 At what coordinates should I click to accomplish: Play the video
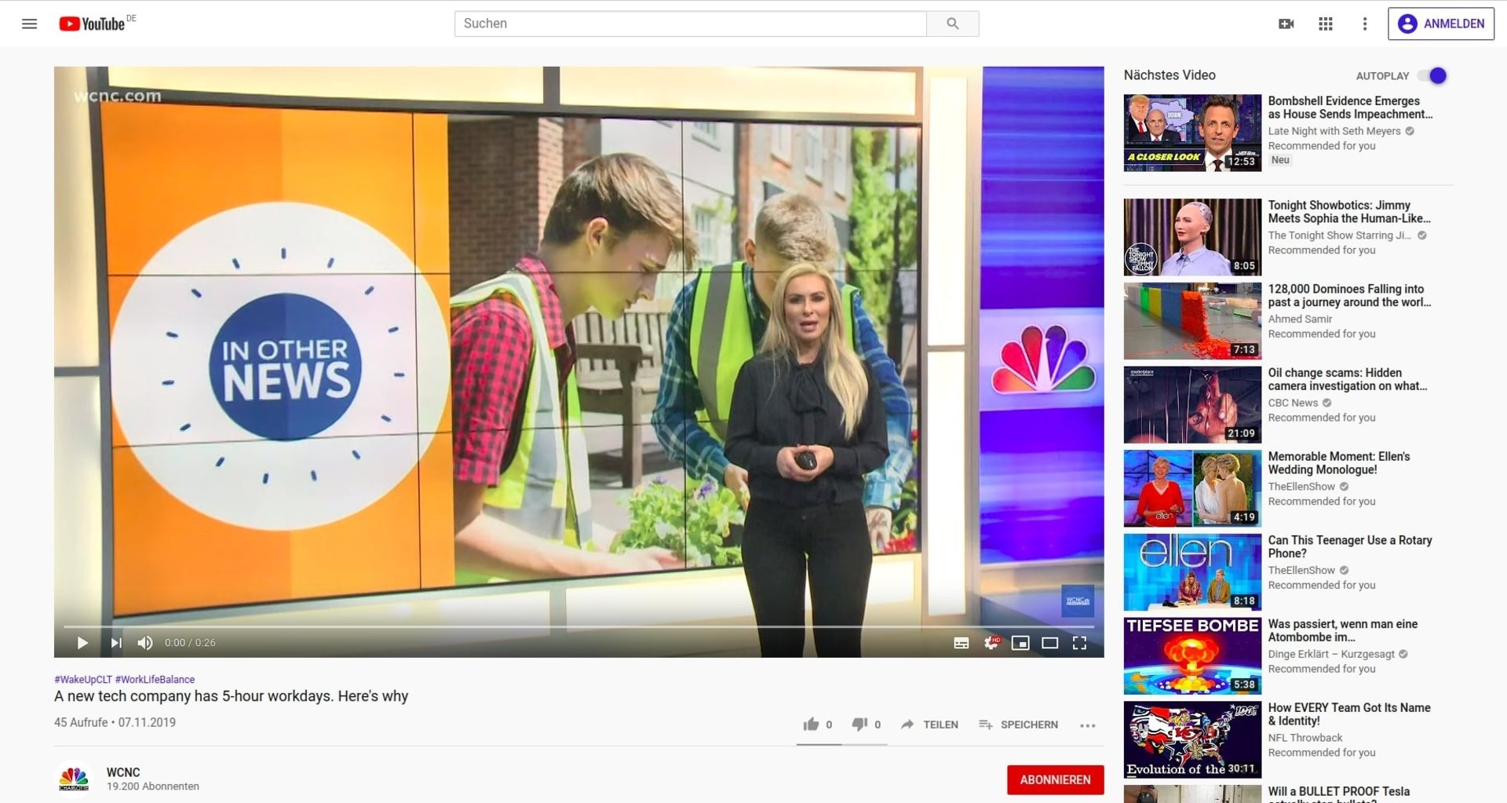tap(82, 643)
